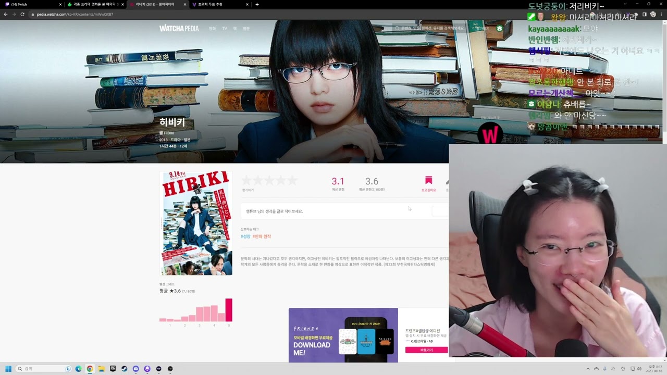Open the second tab with green icon
This screenshot has width=667, height=375.
tap(94, 4)
